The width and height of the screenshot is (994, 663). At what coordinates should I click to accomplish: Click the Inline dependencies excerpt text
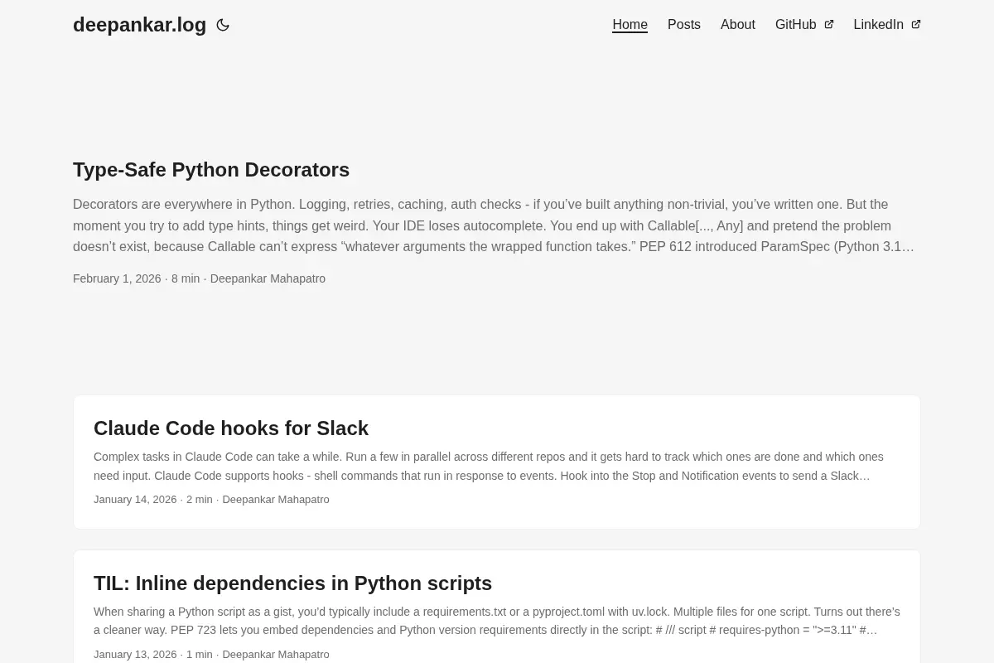497,621
